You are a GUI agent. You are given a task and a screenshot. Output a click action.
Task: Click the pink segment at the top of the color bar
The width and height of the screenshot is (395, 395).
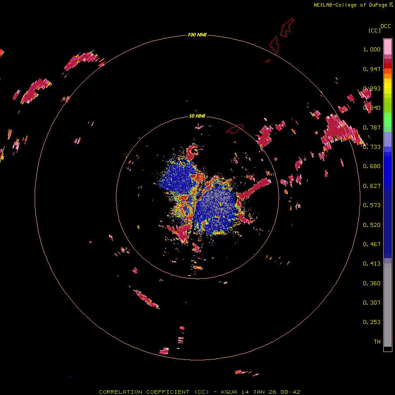pyautogui.click(x=388, y=47)
